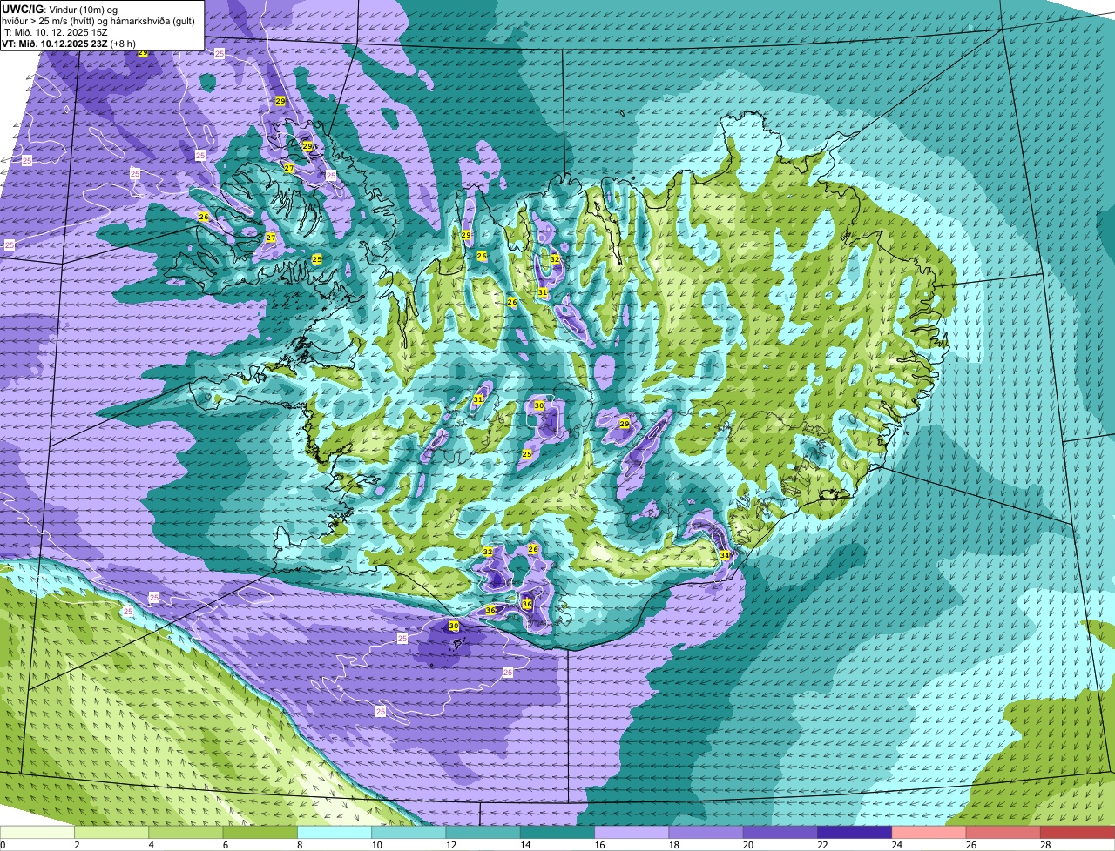Click the violet swatch between 20 and 22
1115x851 pixels.
780,833
